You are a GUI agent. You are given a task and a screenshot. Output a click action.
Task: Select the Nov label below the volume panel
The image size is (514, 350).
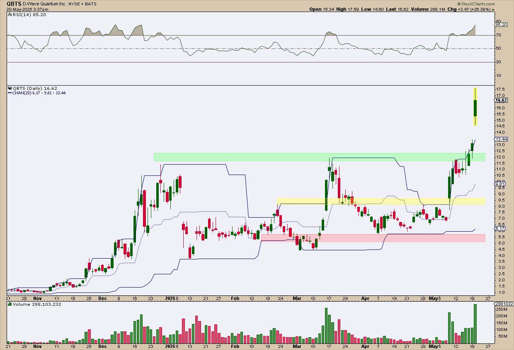(38, 346)
